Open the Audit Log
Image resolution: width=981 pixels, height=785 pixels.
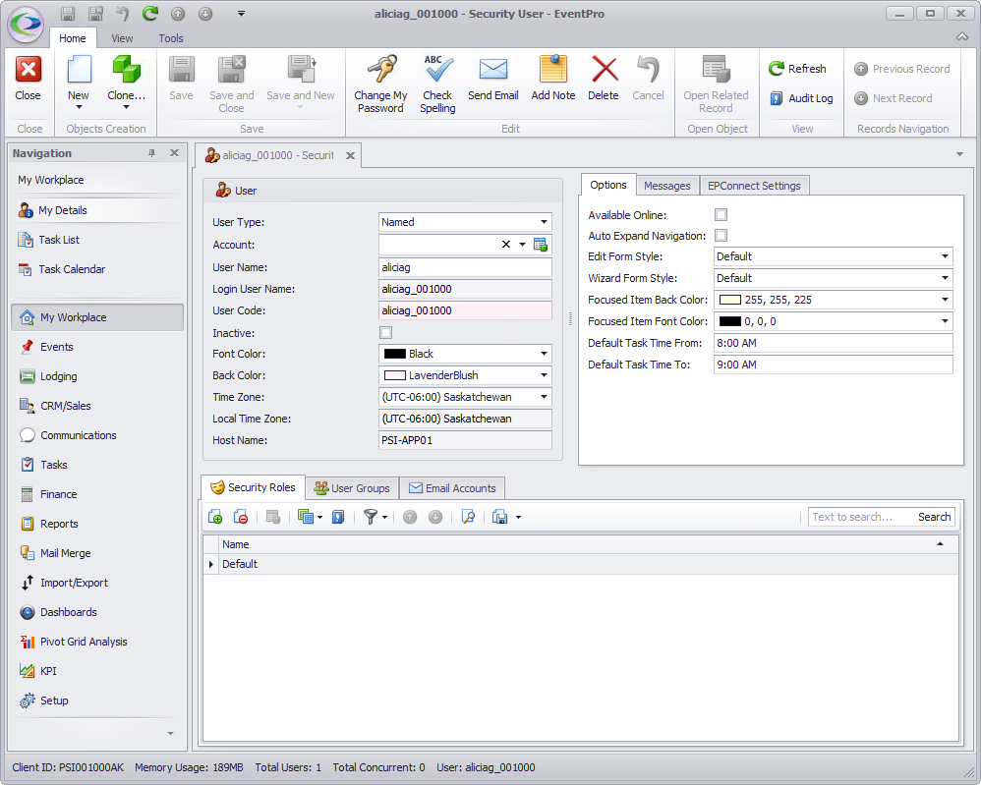pyautogui.click(x=801, y=98)
